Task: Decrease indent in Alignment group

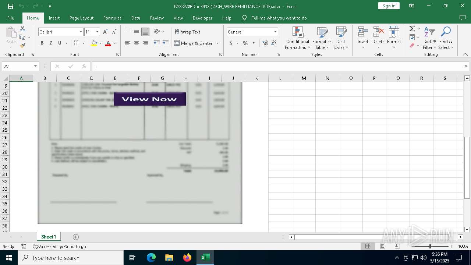Action: tap(157, 43)
